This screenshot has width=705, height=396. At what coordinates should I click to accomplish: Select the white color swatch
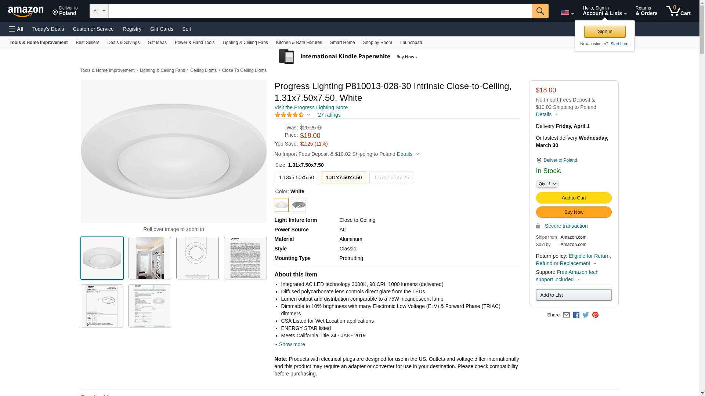tap(281, 205)
